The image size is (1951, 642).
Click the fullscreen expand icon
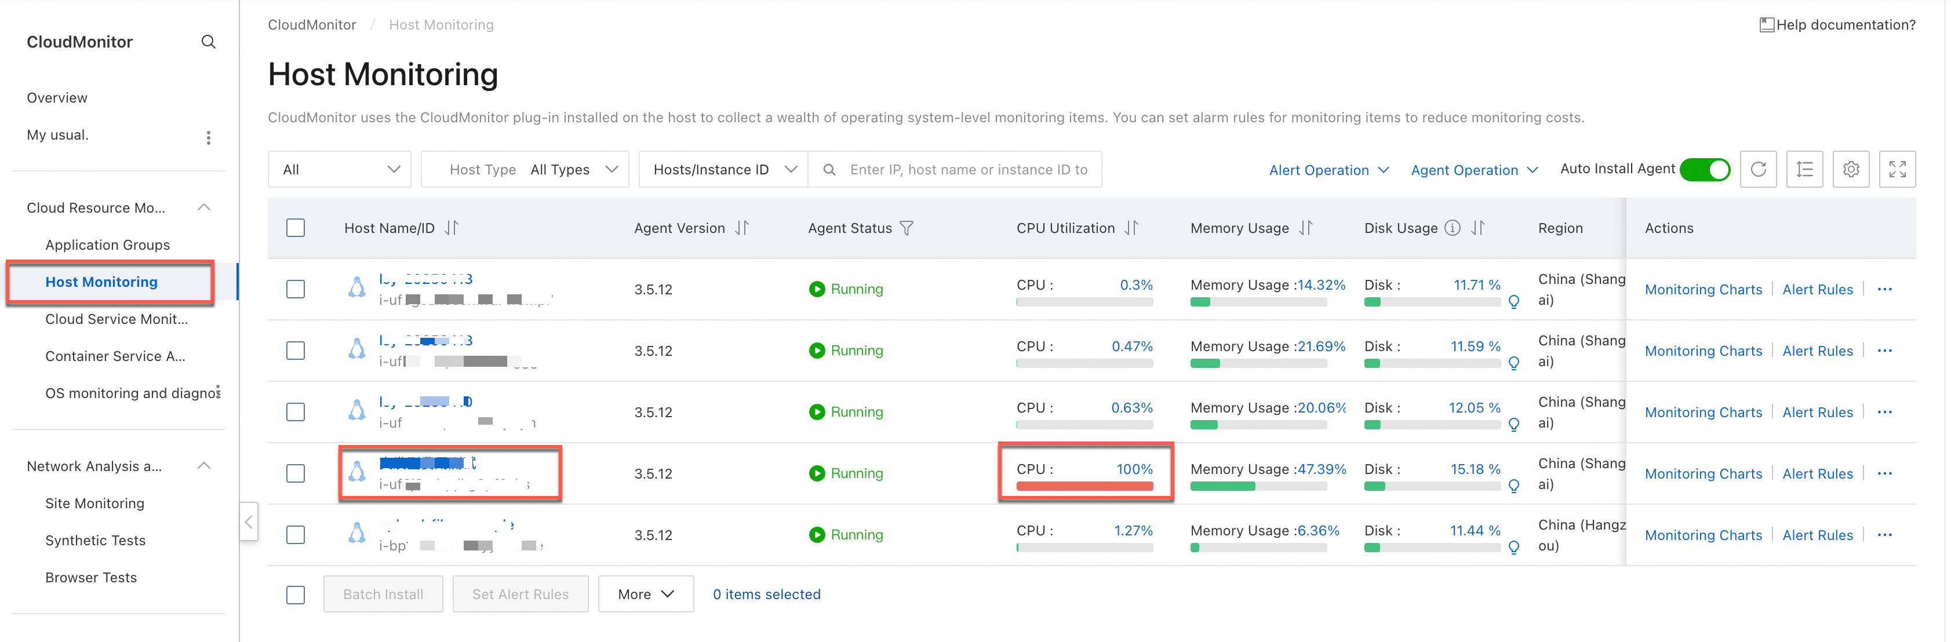click(x=1897, y=170)
